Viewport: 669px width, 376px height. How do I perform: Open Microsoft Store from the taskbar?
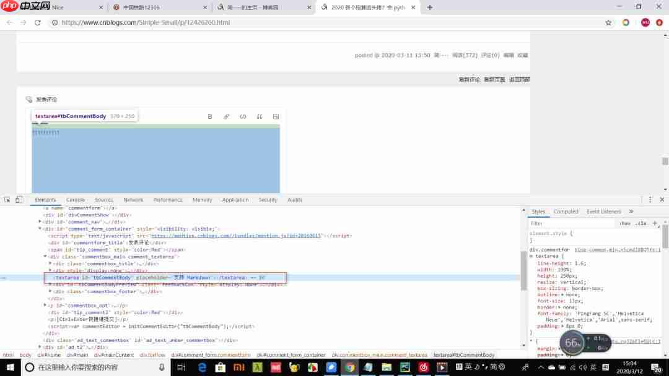(x=220, y=367)
